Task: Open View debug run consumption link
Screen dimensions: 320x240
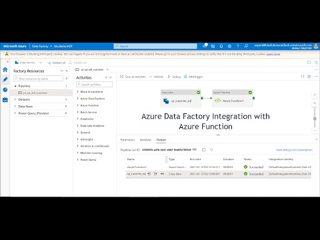Action: [294, 150]
